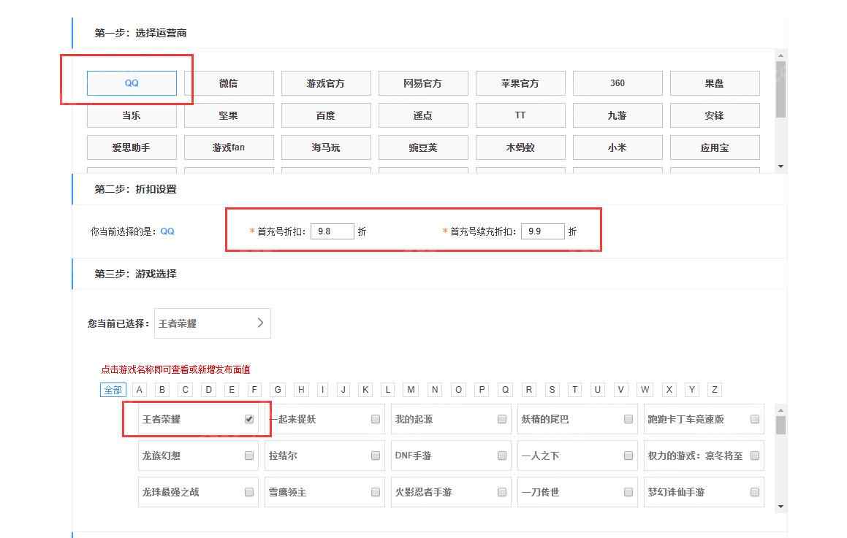Open the 王者荣耀 selected game dropdown
Image resolution: width=847 pixels, height=538 pixels.
[212, 323]
